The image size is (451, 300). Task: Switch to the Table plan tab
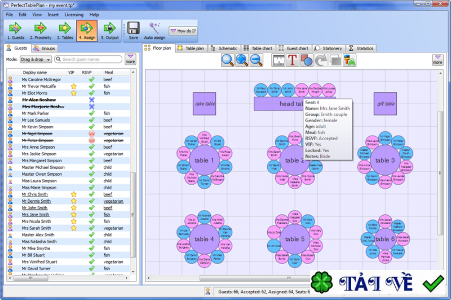(191, 48)
